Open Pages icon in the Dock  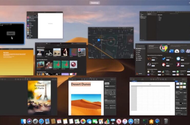[101, 121]
